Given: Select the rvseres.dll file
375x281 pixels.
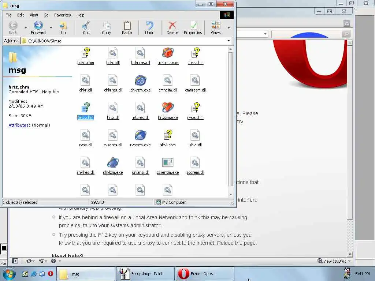Looking at the screenshot, I should (x=113, y=139).
